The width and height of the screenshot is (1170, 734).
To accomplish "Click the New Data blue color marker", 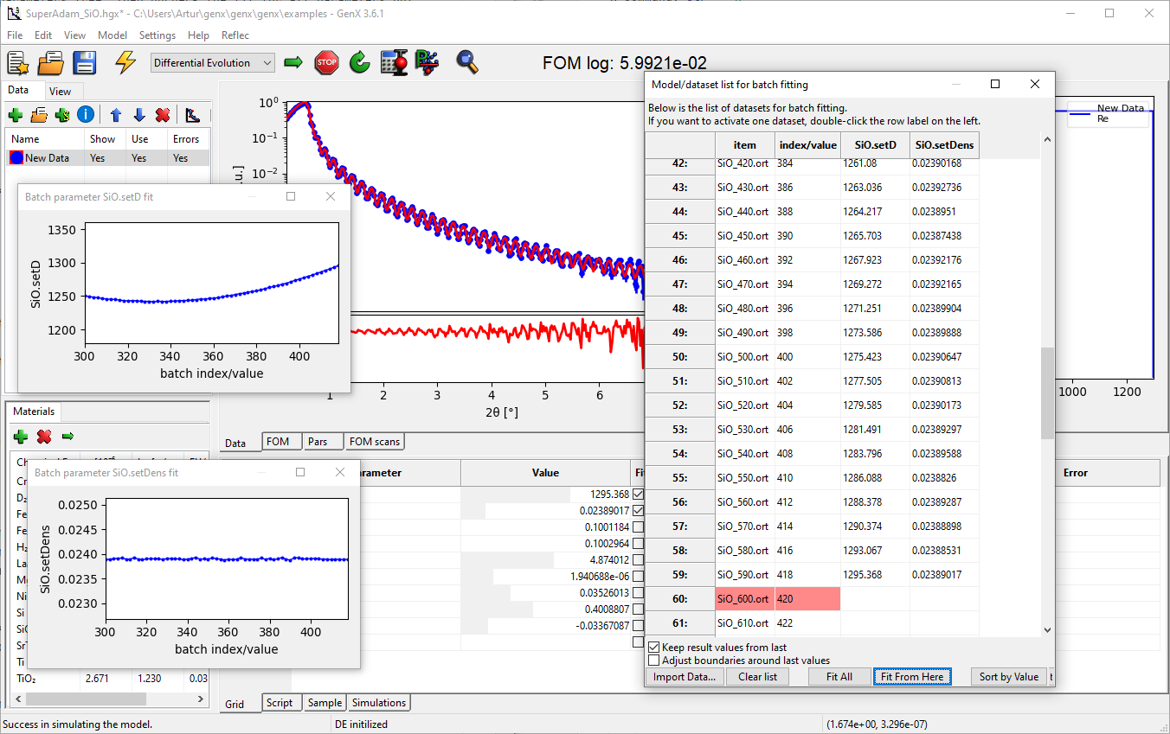I will pos(16,158).
